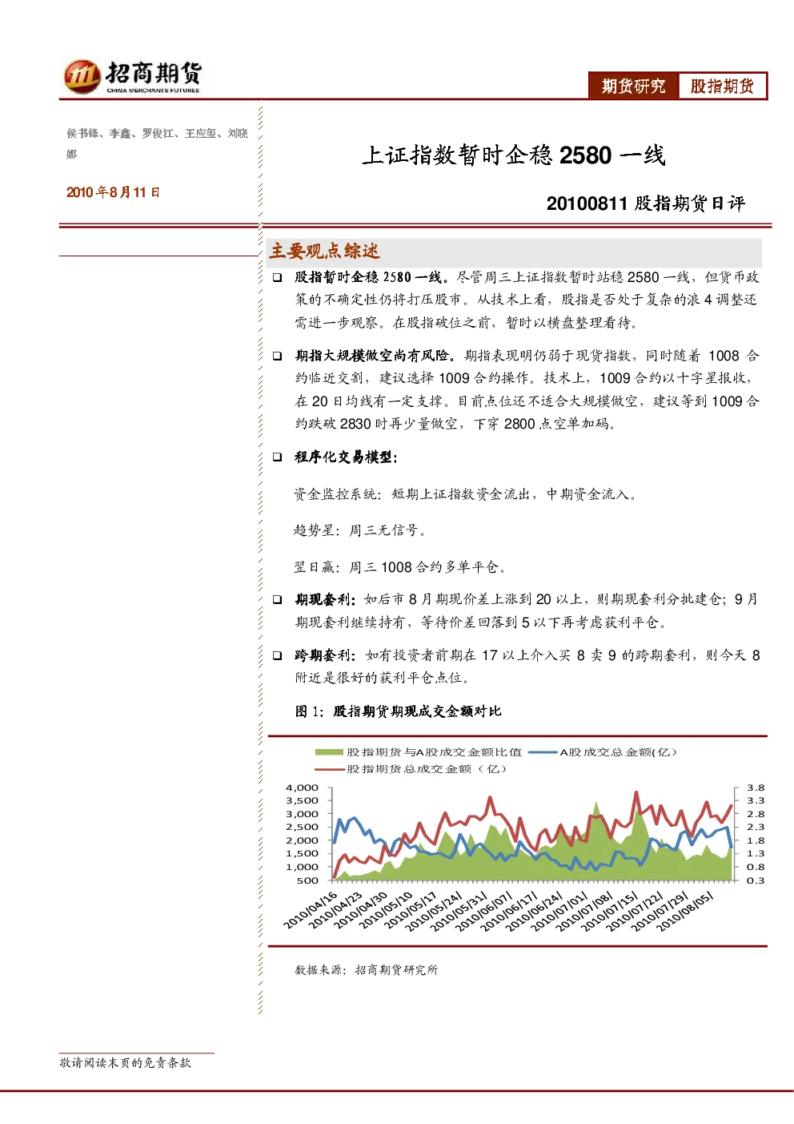Click the 2010/08/05 date label on chart axis
This screenshot has width=794, height=1124.
684,910
